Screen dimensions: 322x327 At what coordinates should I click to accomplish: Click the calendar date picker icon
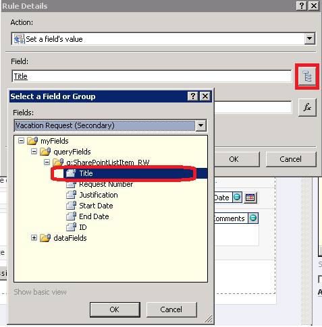pos(250,198)
